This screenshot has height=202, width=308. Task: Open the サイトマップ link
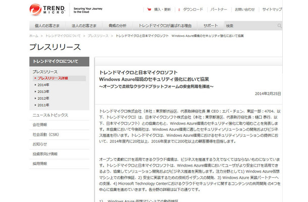pos(272,10)
